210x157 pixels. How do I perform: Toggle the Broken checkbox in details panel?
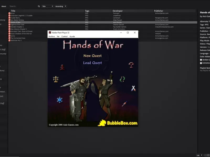pos(201,60)
